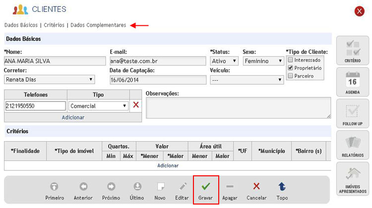This screenshot has width=372, height=208.
Task: Click Adicionar under the Telefones table
Action: click(x=73, y=117)
